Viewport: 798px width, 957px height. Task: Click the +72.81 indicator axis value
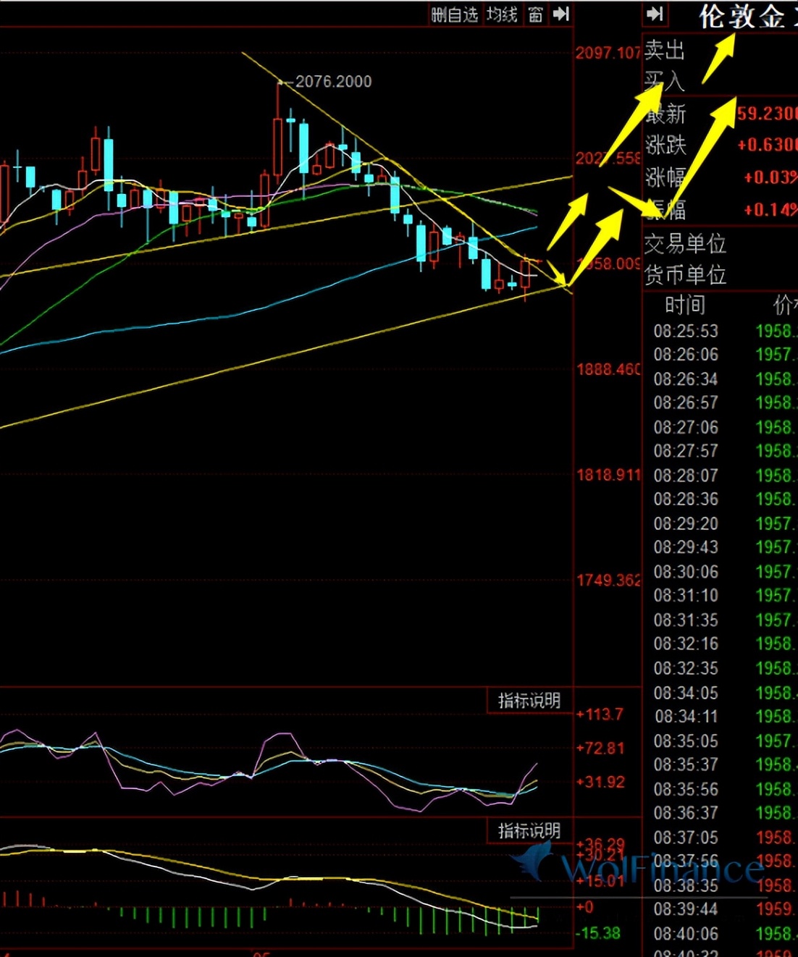coord(600,748)
